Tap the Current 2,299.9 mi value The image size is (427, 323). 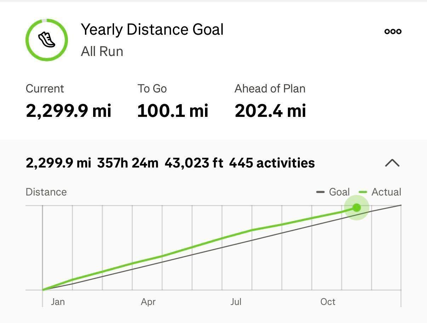(68, 110)
